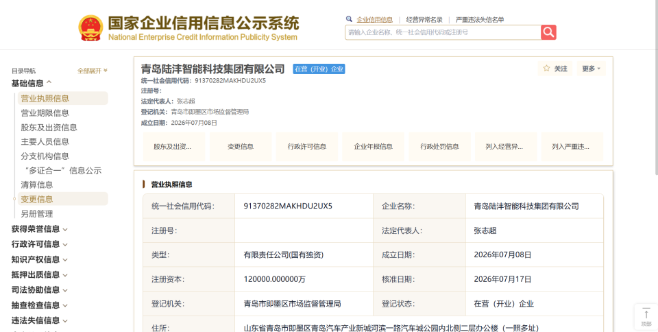
Task: Click the 变更信息 shortcut card
Action: 241,147
